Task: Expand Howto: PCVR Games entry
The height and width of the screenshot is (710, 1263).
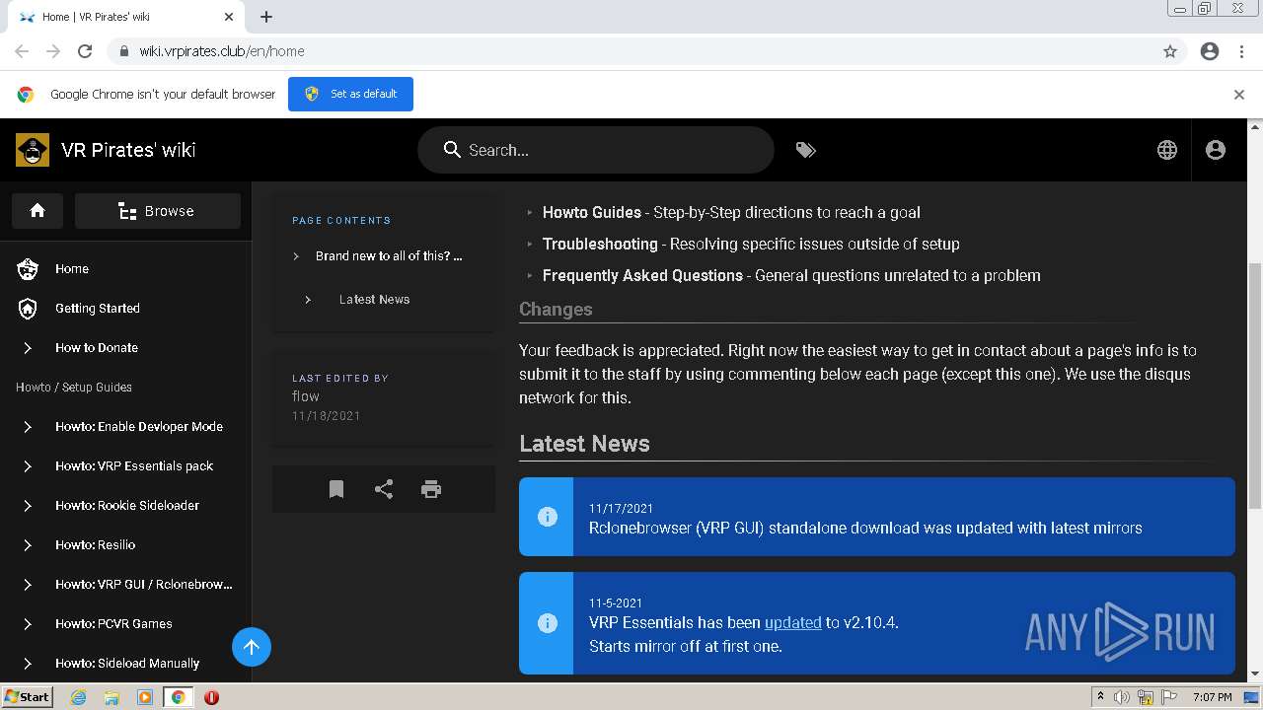Action: 28,623
